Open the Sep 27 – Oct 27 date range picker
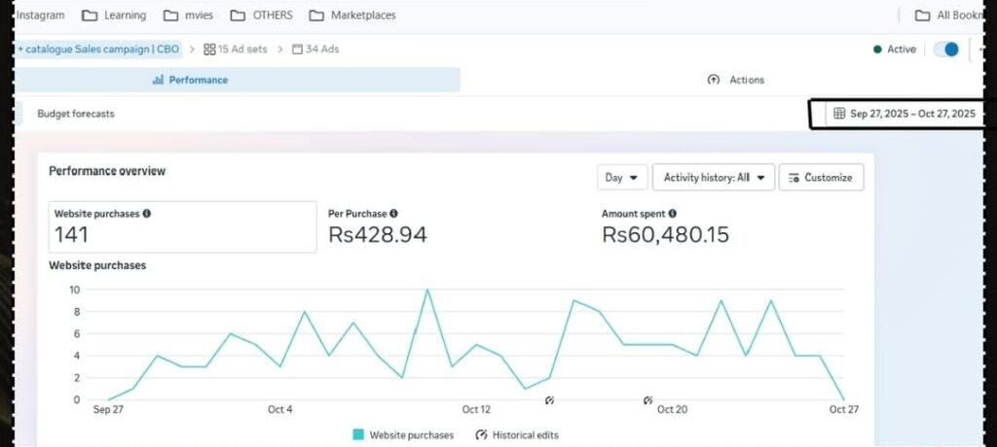997x447 pixels. tap(905, 114)
